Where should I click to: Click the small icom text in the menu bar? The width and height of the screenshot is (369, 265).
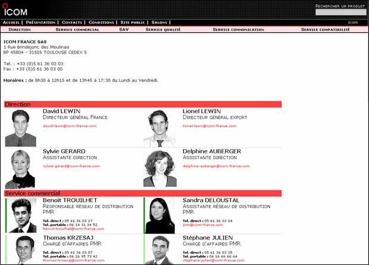coord(353,23)
